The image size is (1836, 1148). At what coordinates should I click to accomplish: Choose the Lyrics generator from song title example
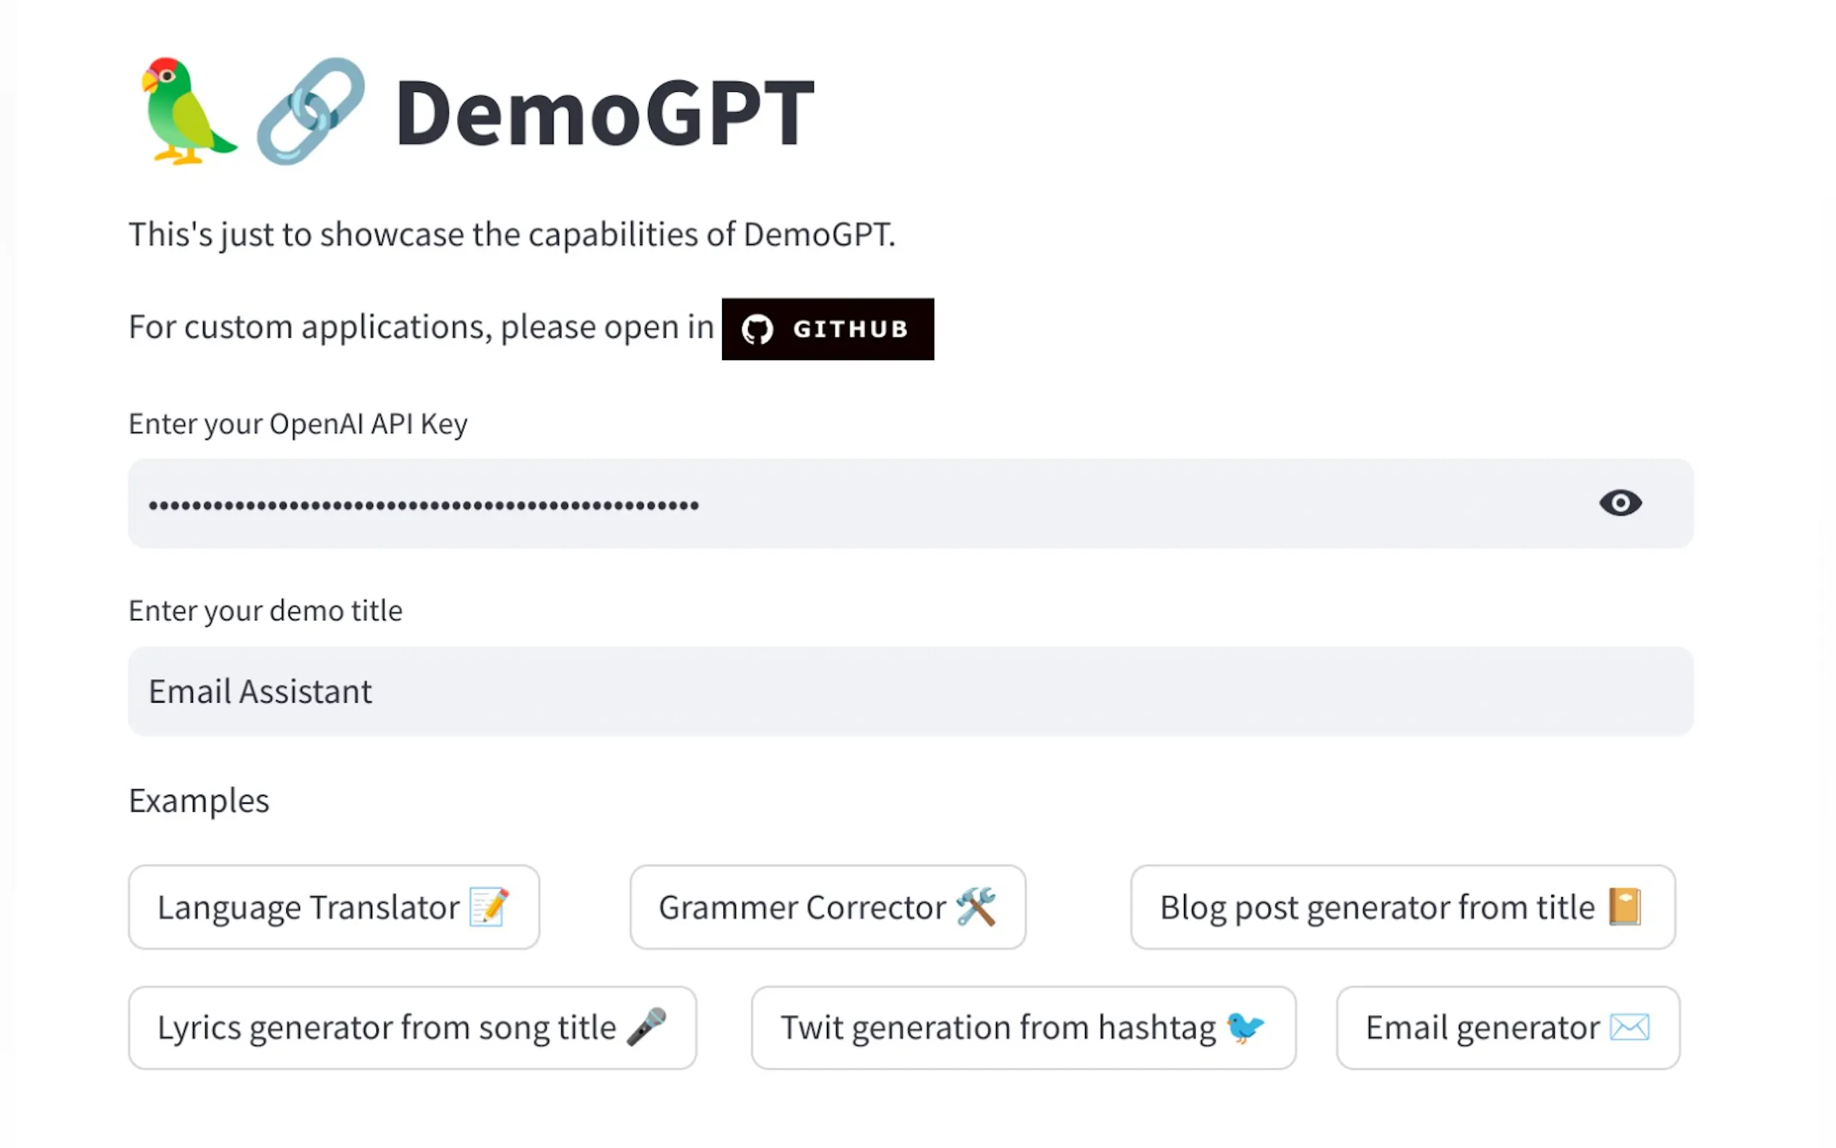412,1027
